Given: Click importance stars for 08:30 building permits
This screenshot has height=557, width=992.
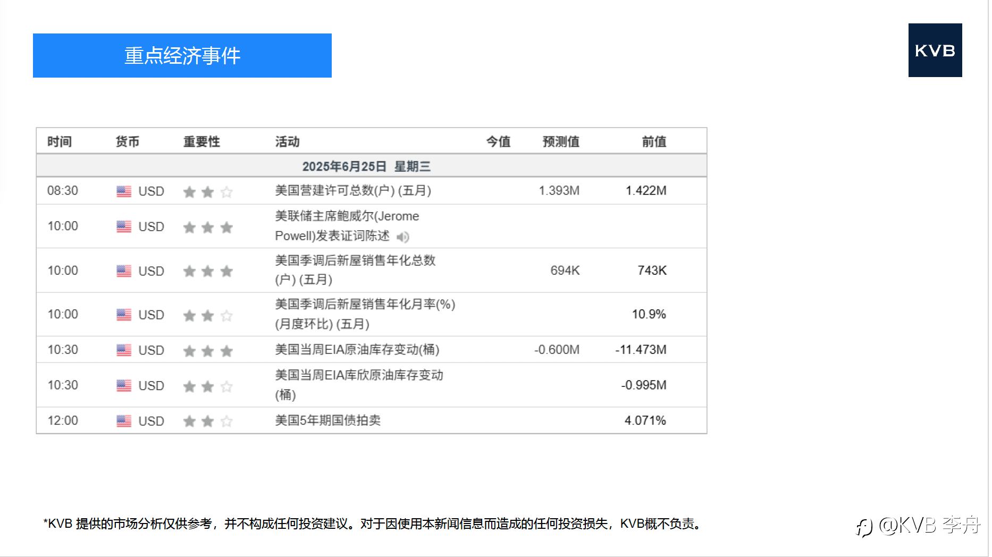Looking at the screenshot, I should (208, 192).
